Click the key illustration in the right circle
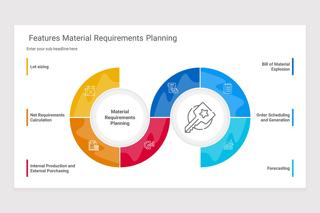Image resolution: width=320 pixels, height=213 pixels. click(x=201, y=118)
